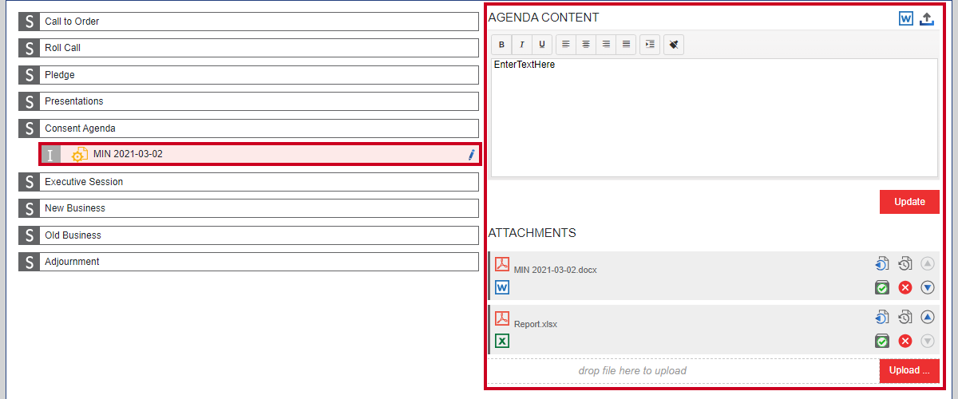Select the Call to Order section
Image resolution: width=958 pixels, height=399 pixels.
[248, 22]
